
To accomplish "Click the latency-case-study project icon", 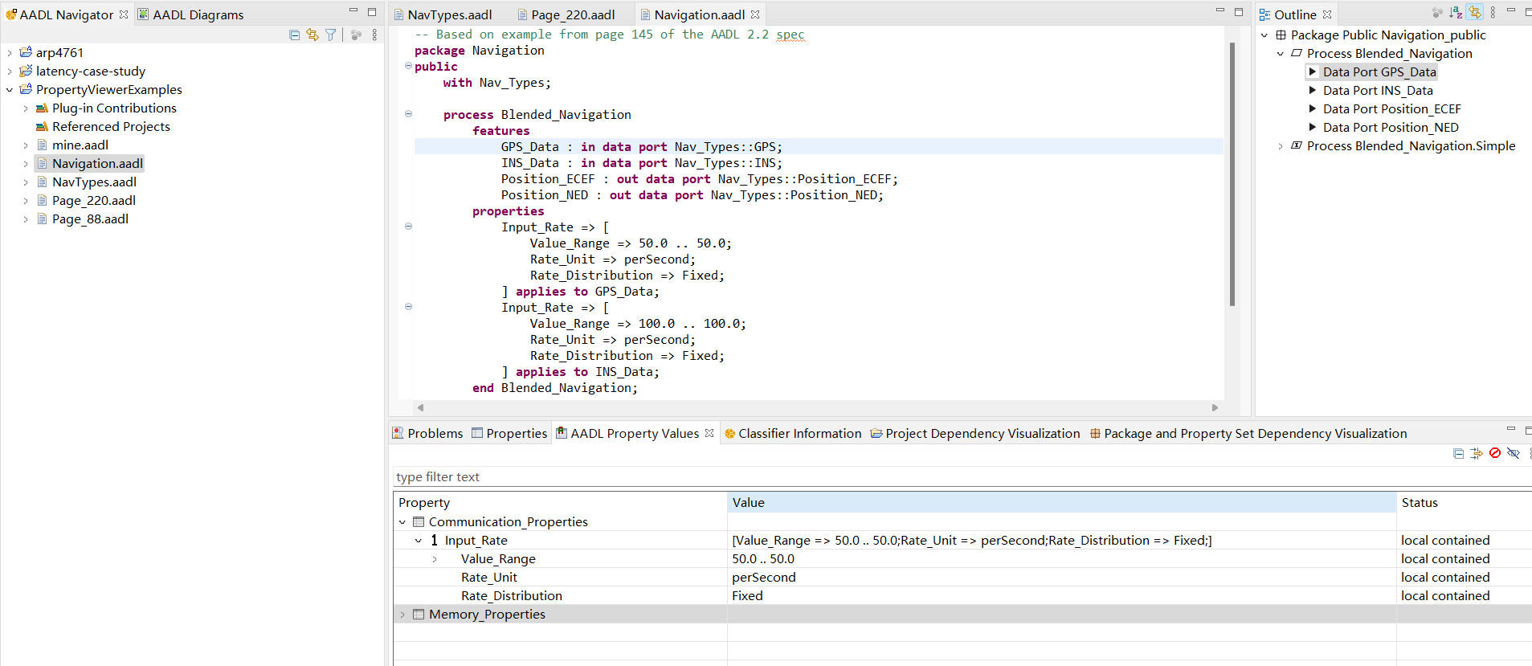I will (26, 71).
